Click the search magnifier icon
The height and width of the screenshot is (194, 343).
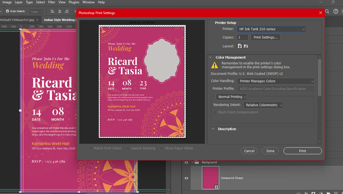tap(327, 11)
